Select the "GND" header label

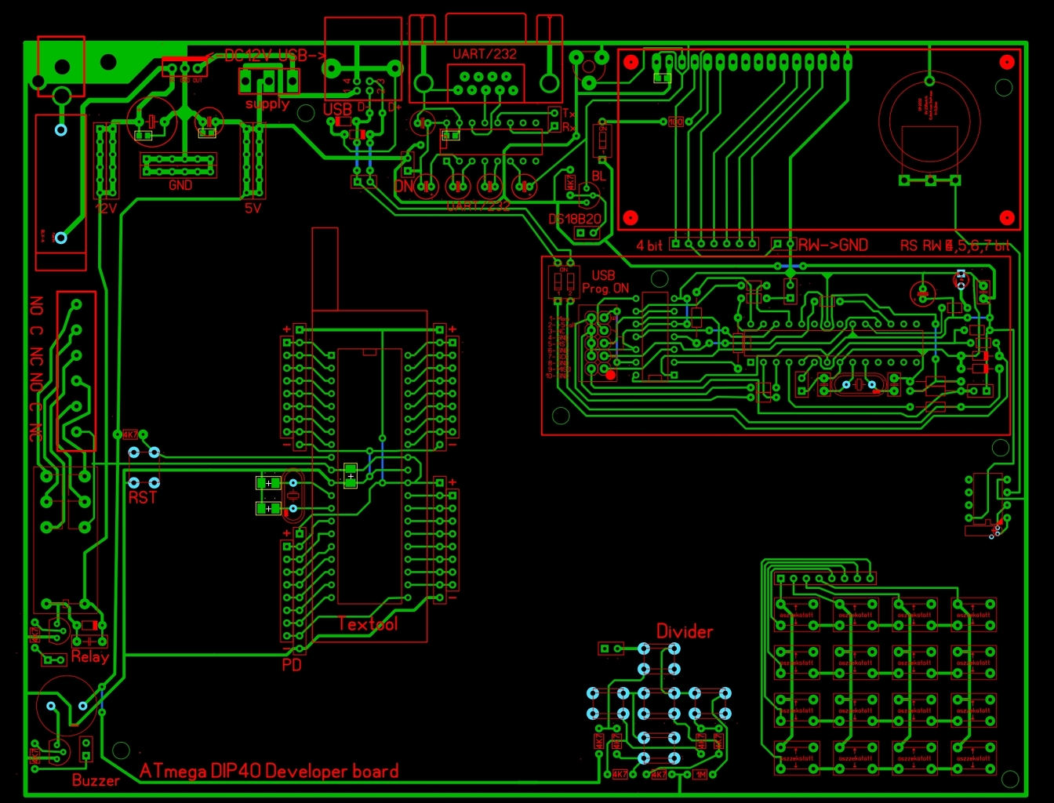(x=180, y=185)
